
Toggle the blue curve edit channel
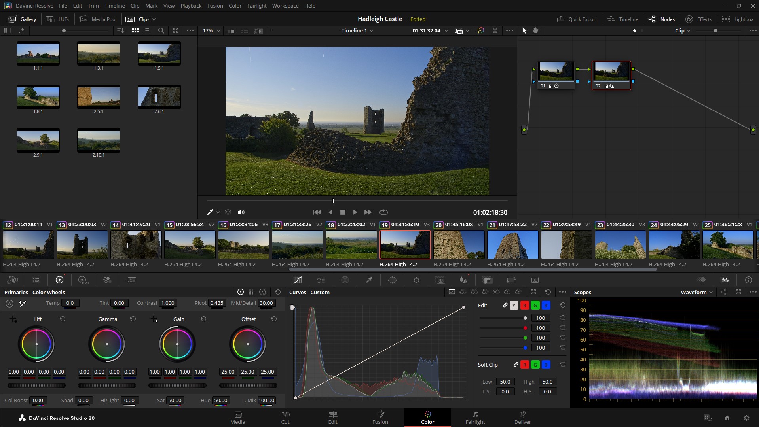[546, 305]
